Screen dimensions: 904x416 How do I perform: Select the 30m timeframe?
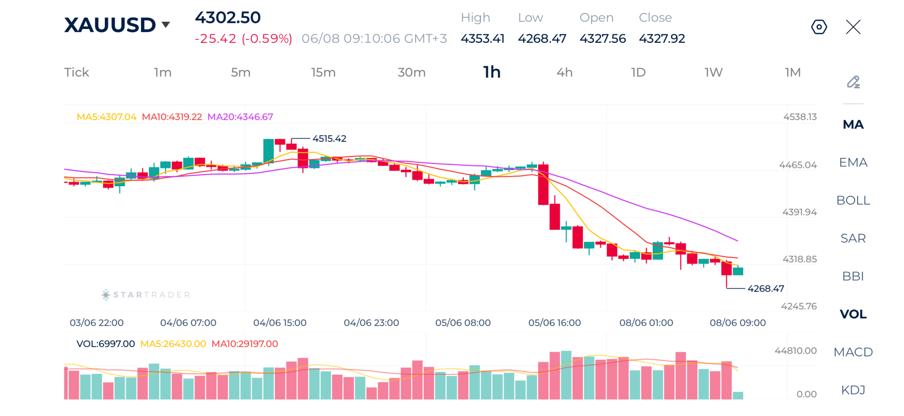point(411,72)
